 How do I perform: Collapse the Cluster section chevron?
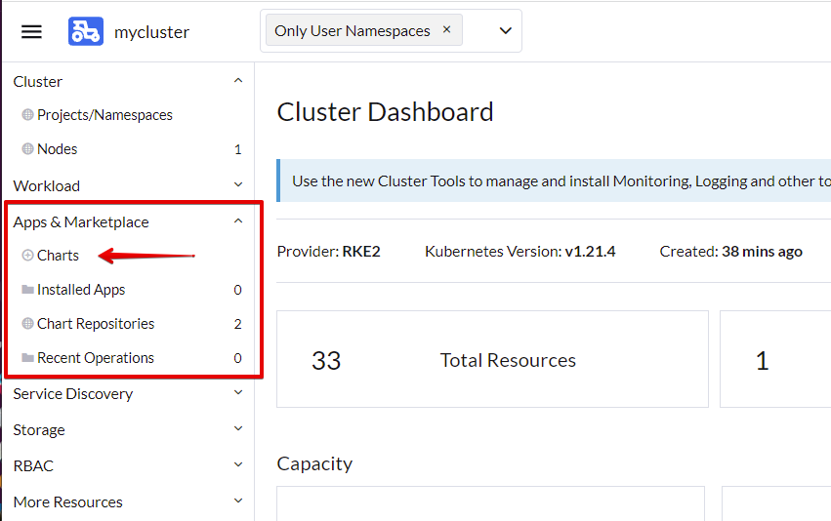238,80
